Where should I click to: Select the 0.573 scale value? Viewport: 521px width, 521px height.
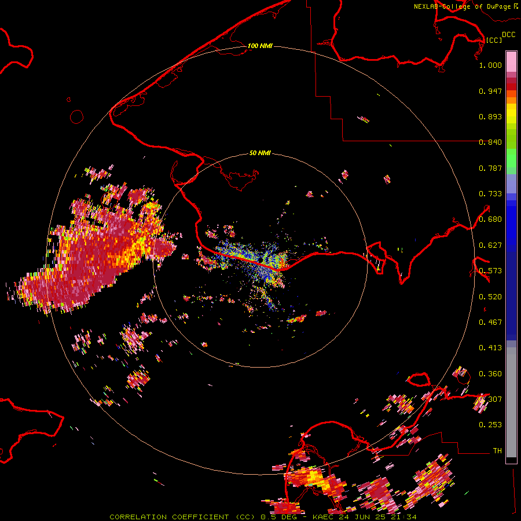[x=490, y=271]
